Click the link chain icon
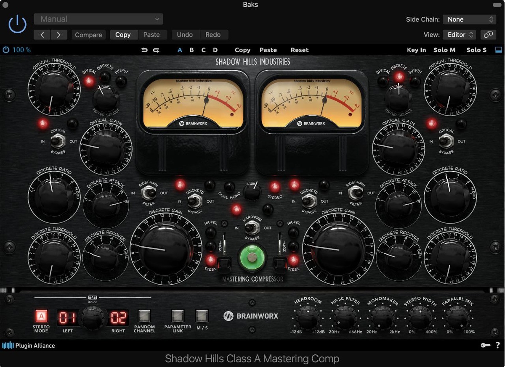The height and width of the screenshot is (367, 505). 488,35
